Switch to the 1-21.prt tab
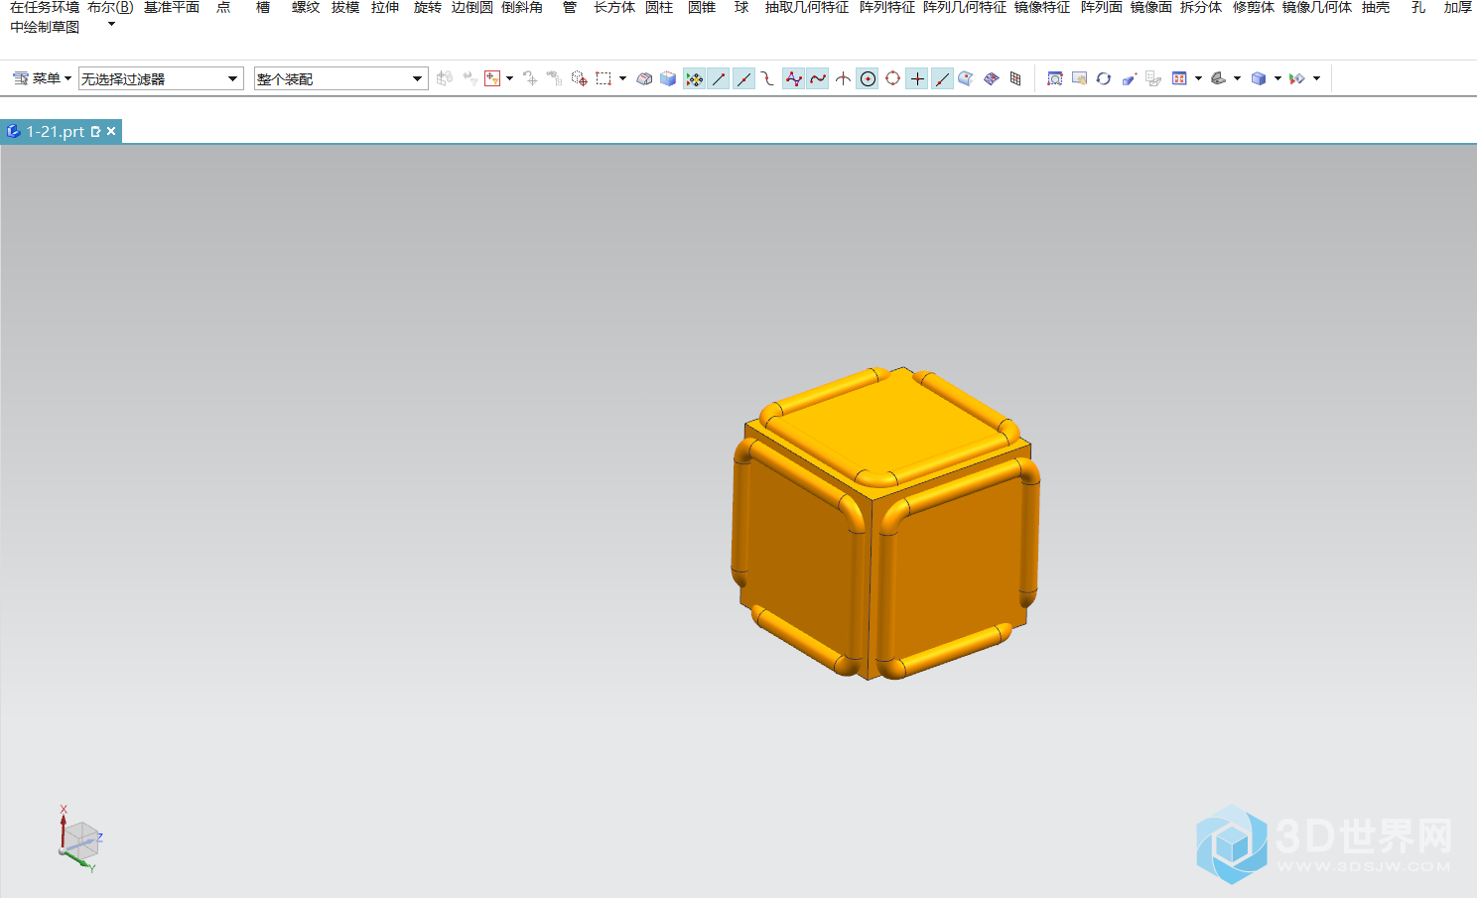Image resolution: width=1477 pixels, height=898 pixels. (55, 131)
